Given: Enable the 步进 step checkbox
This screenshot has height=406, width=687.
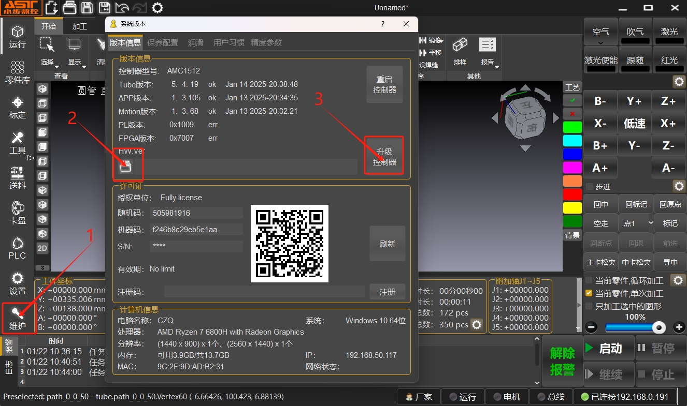Looking at the screenshot, I should point(589,186).
